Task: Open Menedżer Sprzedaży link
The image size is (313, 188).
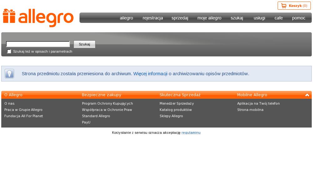Action: point(177,103)
